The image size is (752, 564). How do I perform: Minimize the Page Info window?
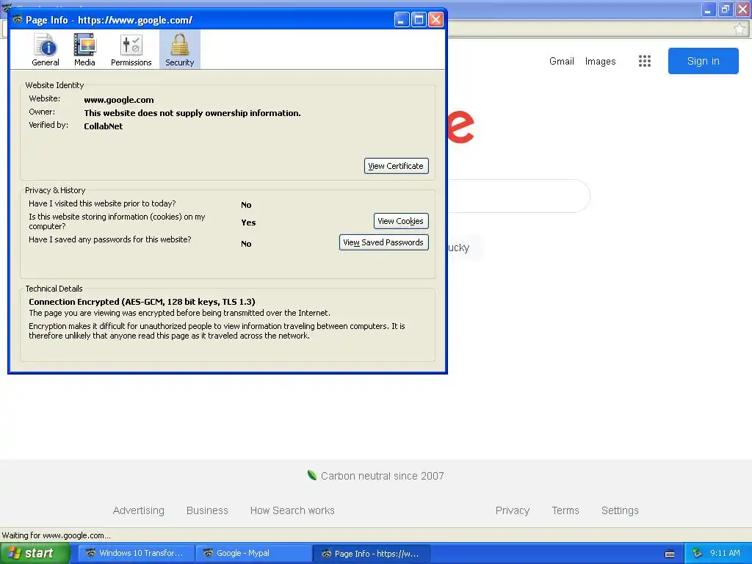(402, 20)
